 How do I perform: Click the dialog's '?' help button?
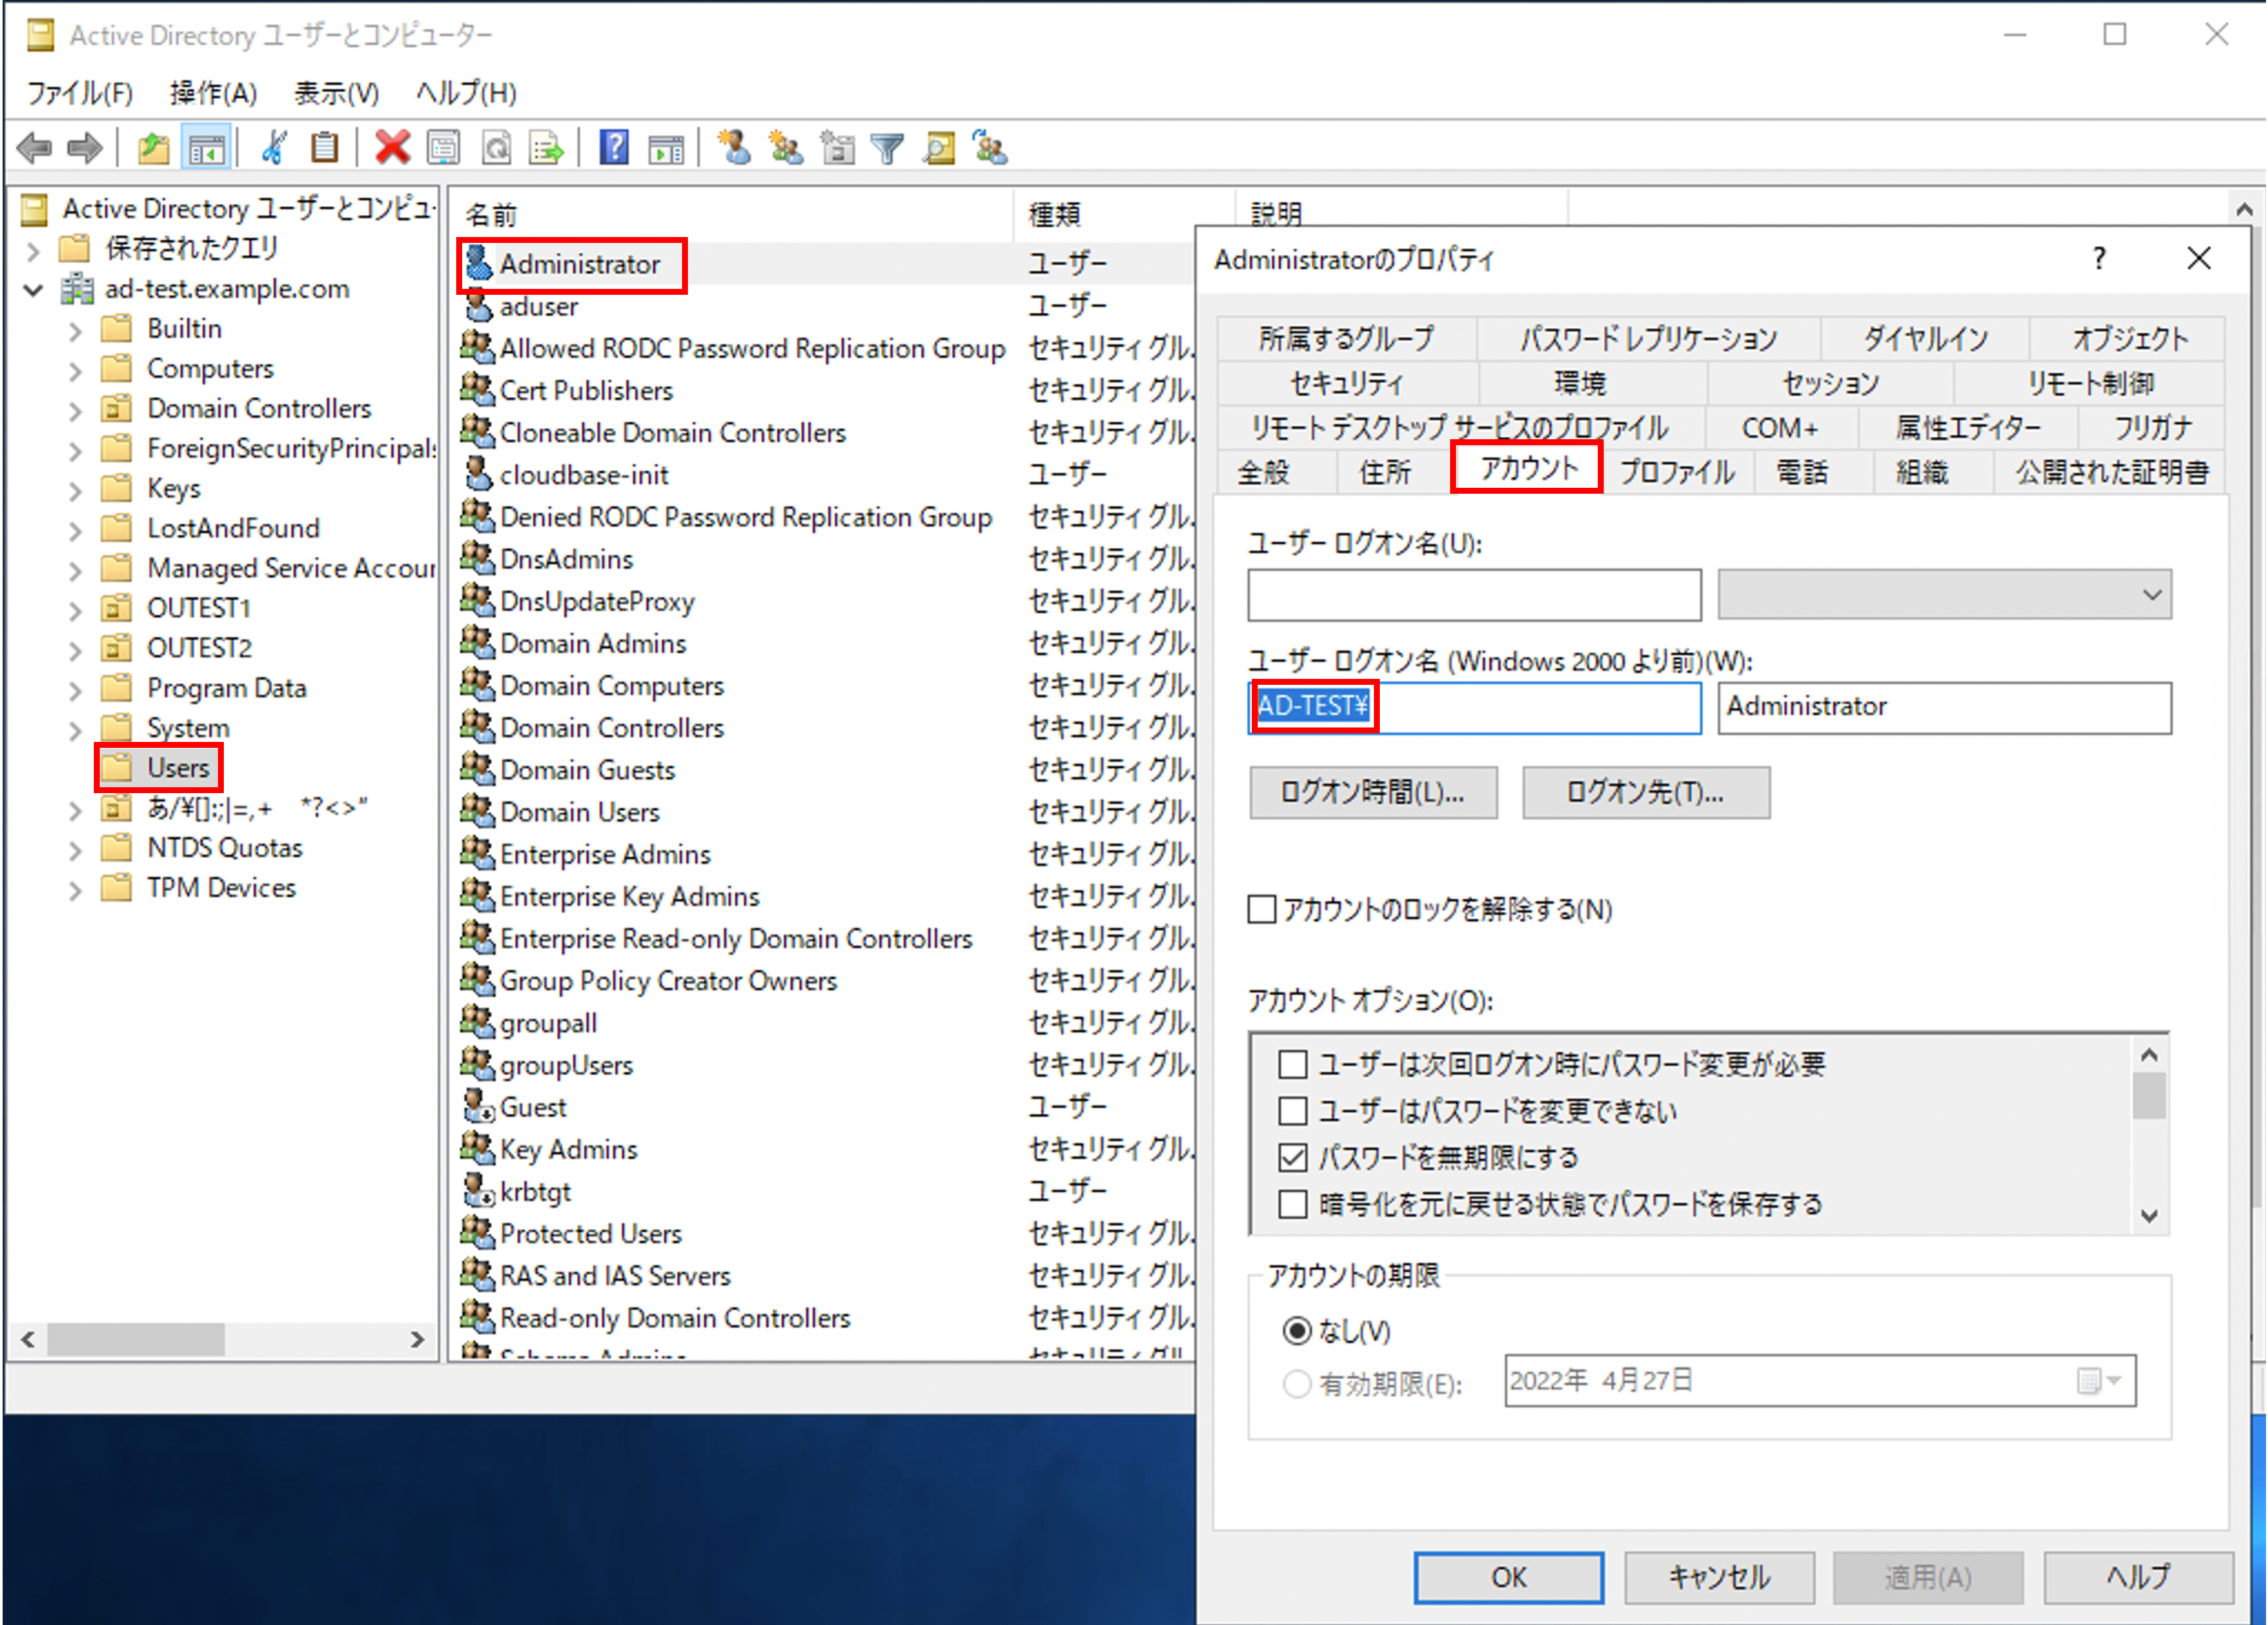point(2099,259)
